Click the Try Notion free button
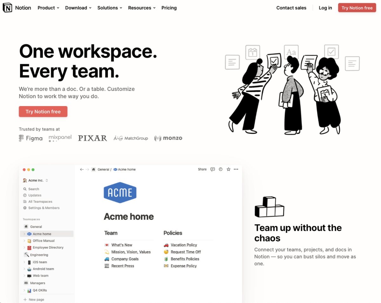This screenshot has width=381, height=303. (357, 8)
